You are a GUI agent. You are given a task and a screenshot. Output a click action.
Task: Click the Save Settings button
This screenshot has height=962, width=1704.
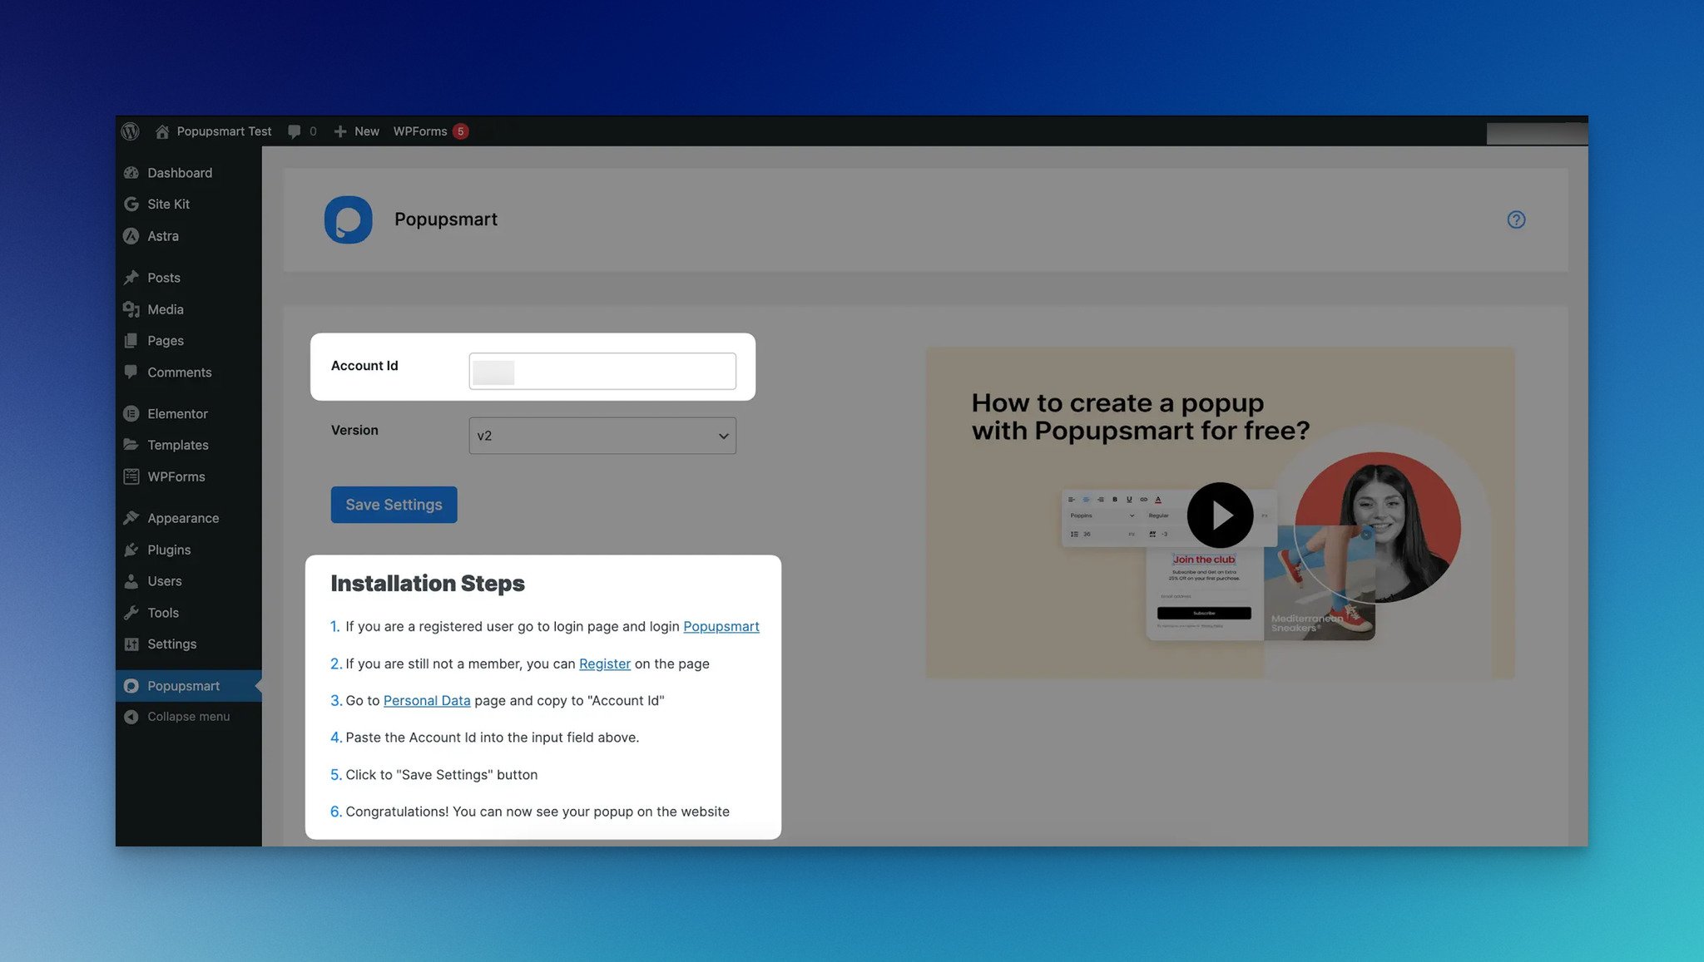394,505
